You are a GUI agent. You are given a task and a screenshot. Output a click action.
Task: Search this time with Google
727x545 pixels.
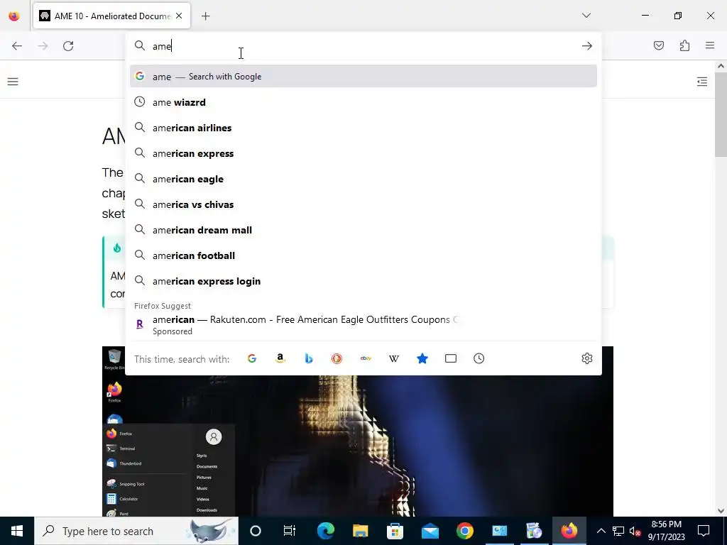[x=252, y=358]
